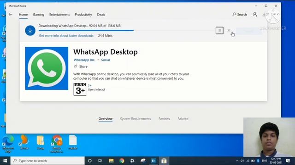Select the Microsoft Edge desktop shortcut

coord(8,143)
